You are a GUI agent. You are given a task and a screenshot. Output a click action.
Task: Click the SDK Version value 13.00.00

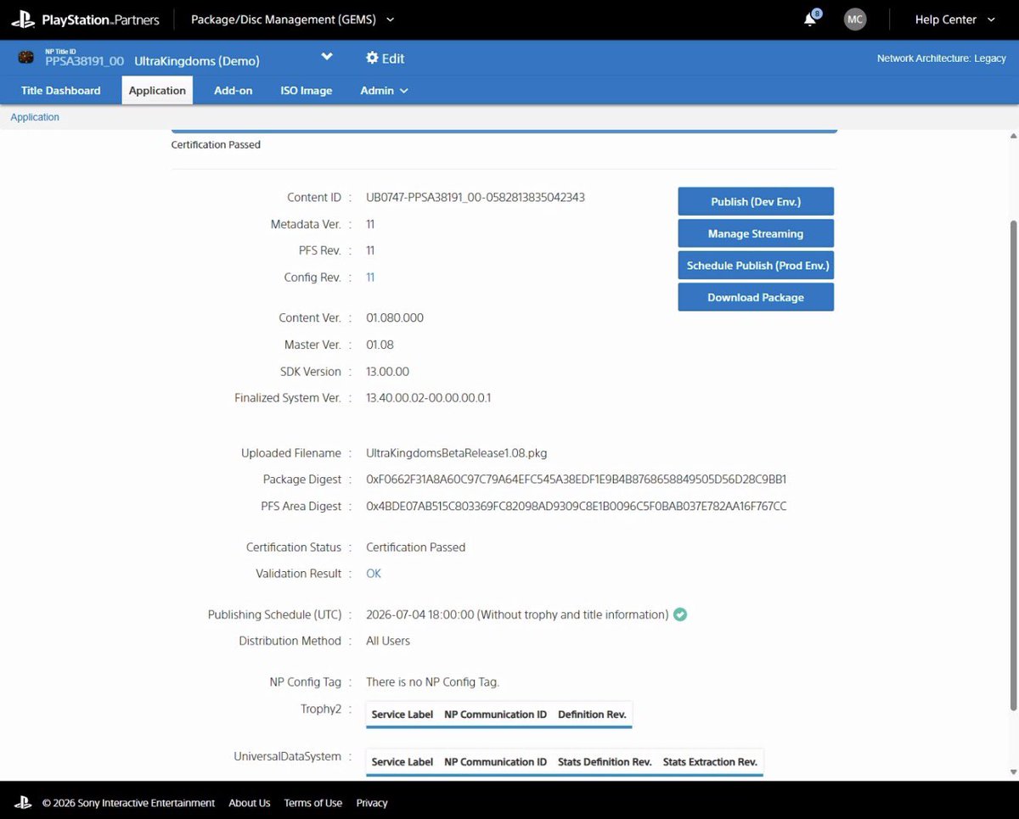click(x=388, y=372)
